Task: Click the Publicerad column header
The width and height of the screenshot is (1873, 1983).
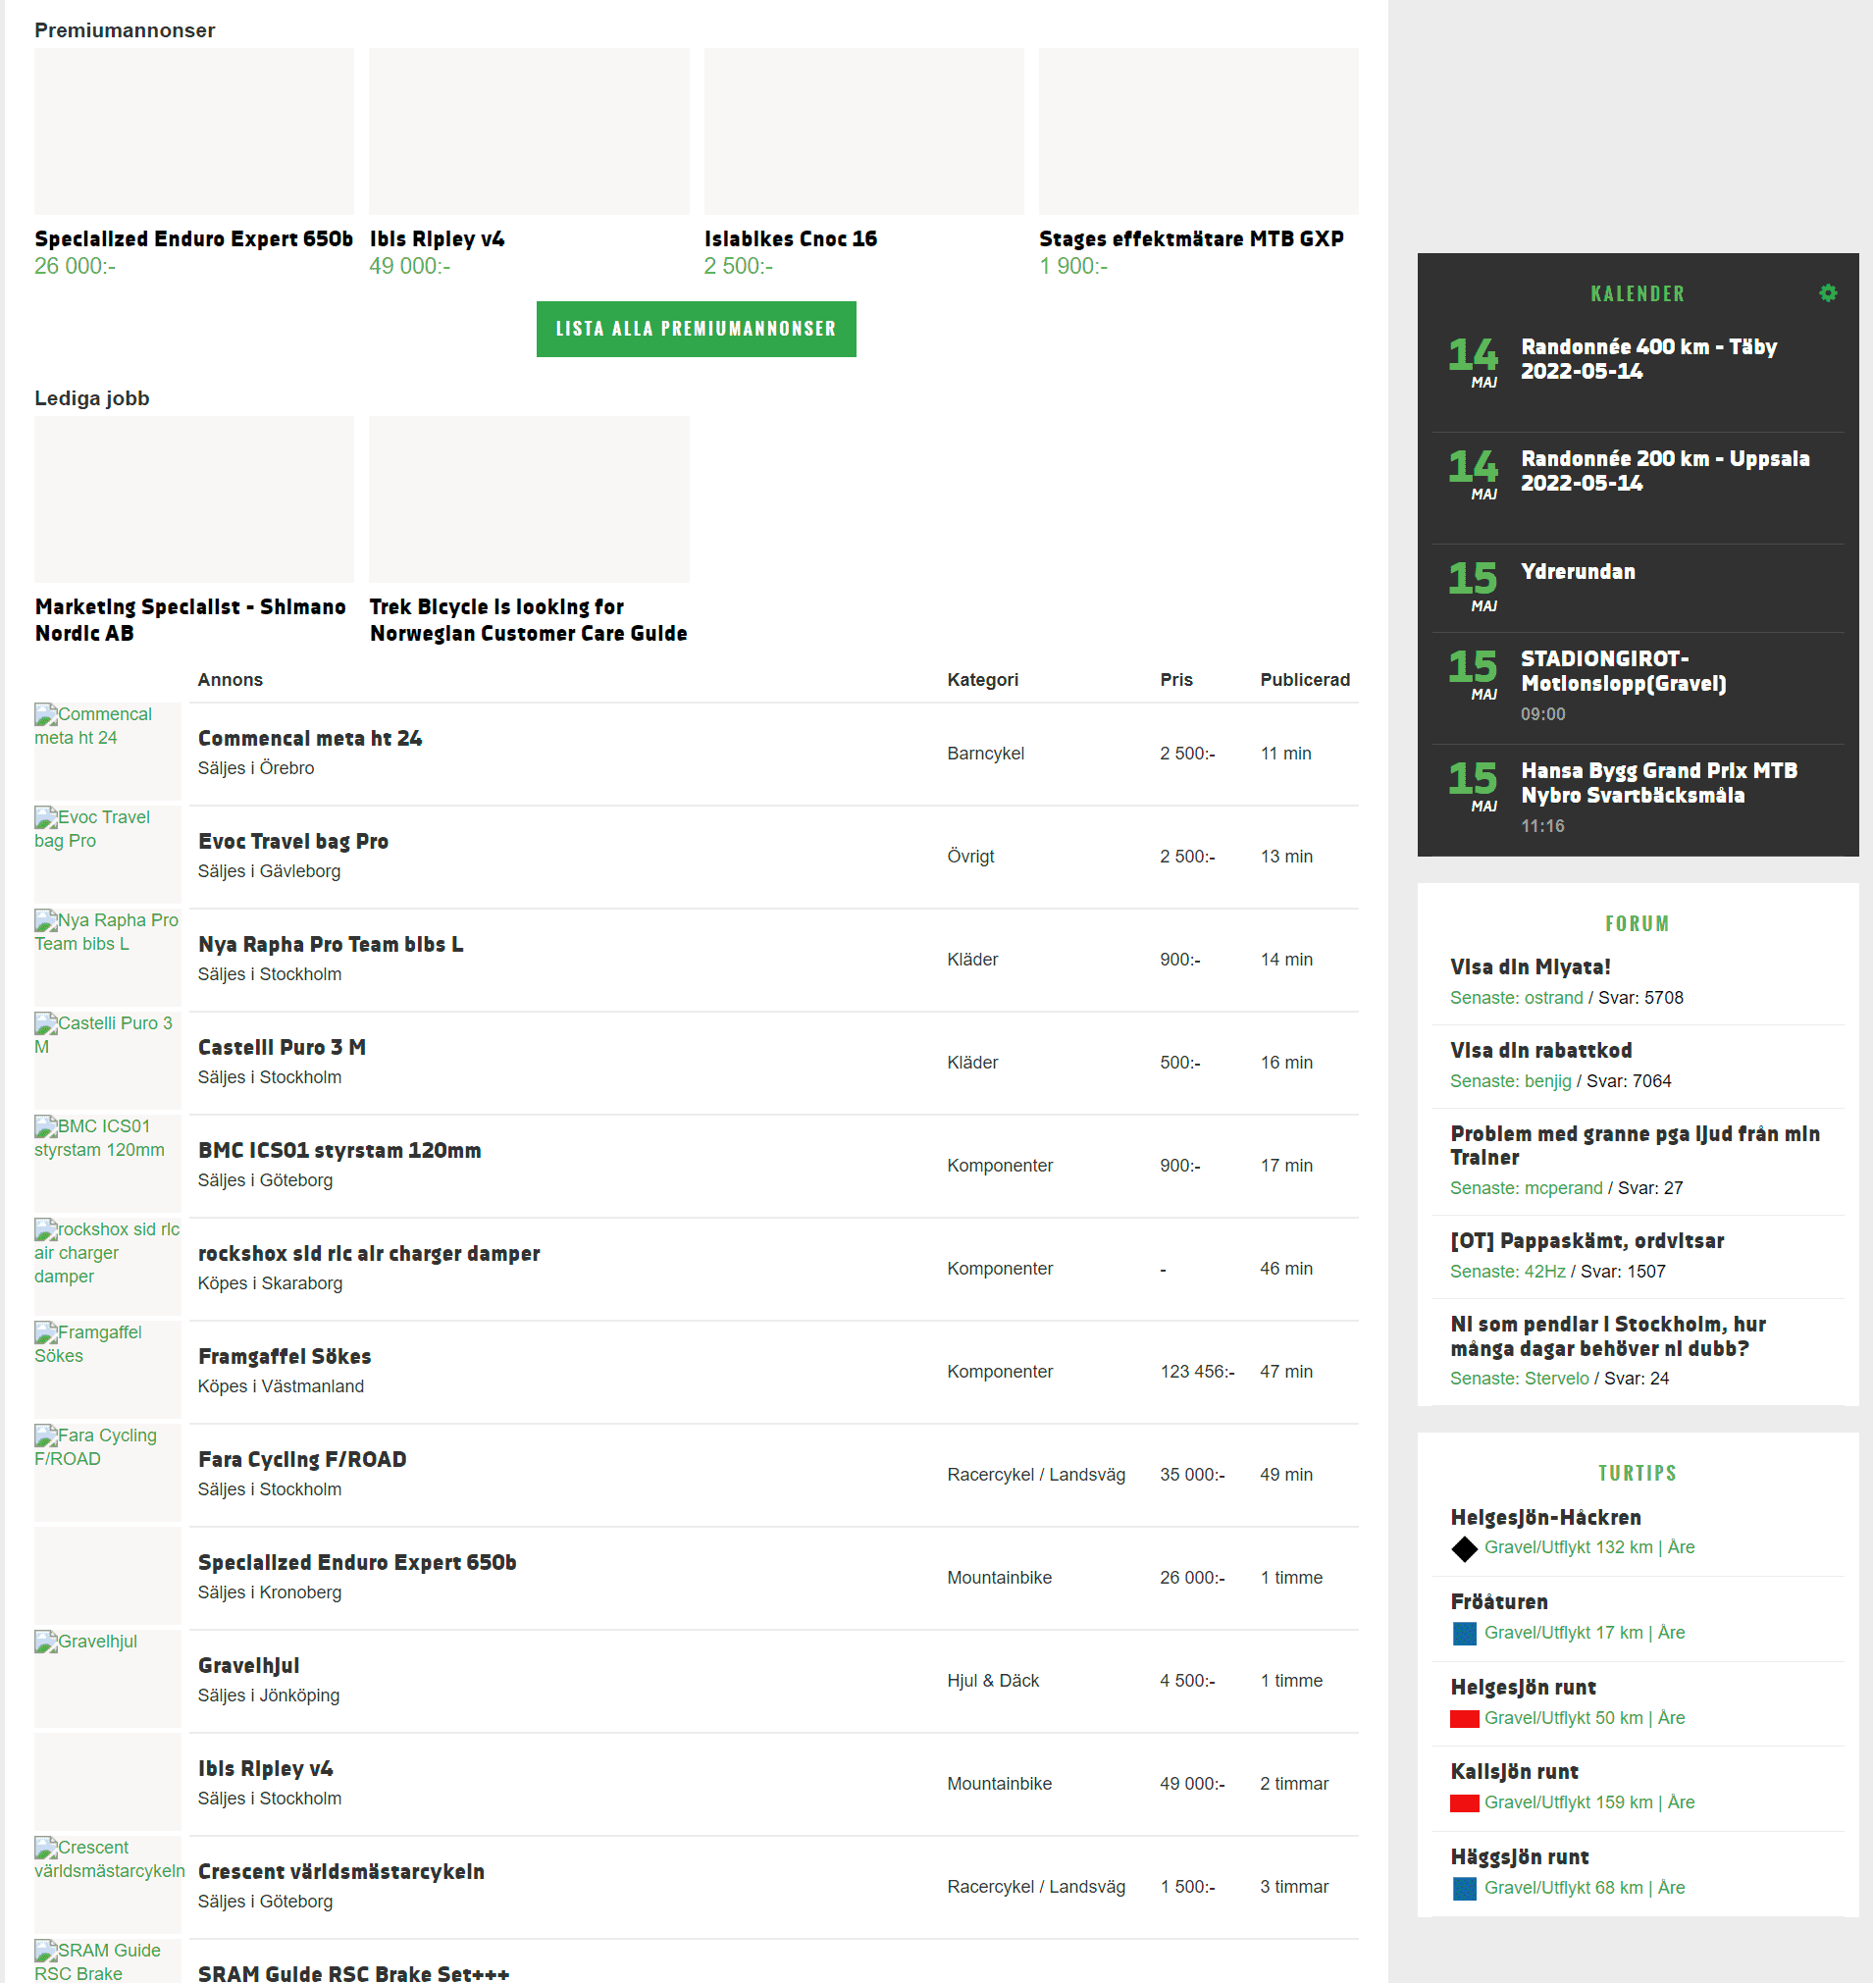Action: [x=1304, y=679]
